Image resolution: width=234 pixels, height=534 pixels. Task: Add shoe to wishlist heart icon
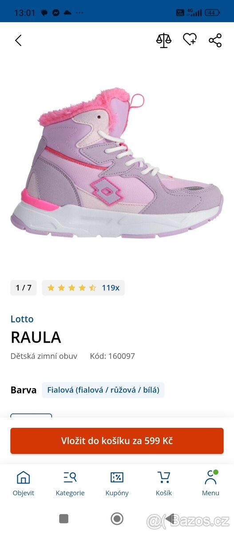190,40
